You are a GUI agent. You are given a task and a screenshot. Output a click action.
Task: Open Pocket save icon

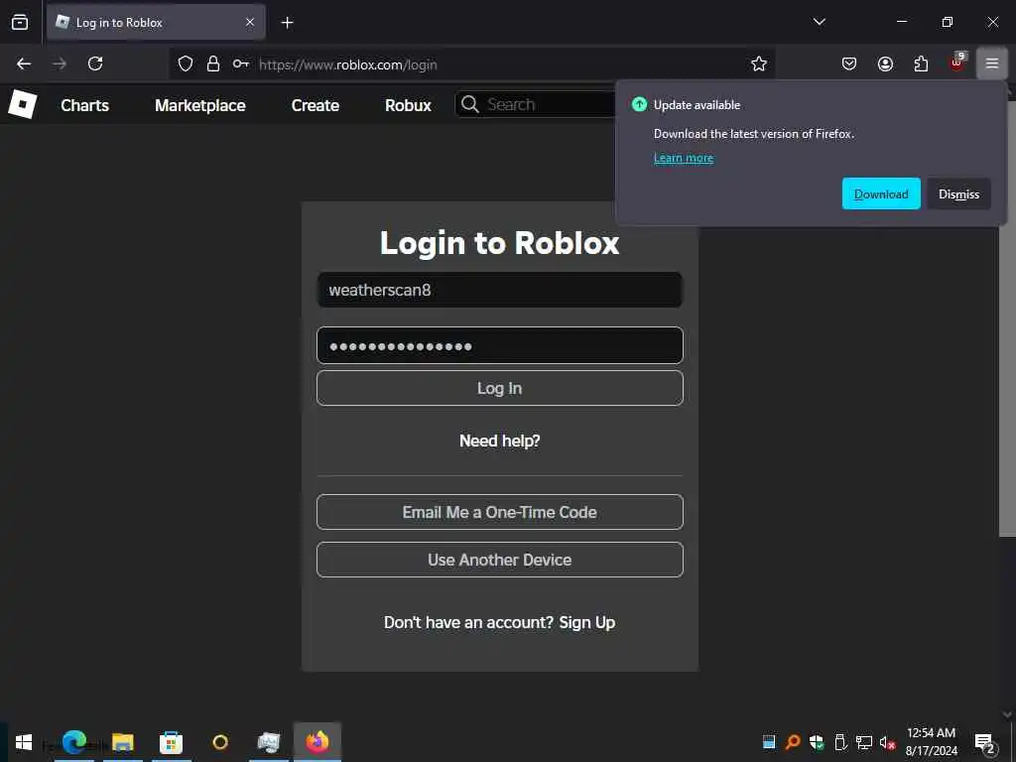click(x=849, y=63)
